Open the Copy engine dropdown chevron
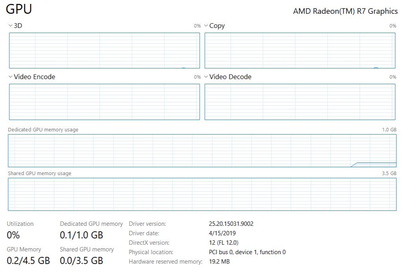 click(206, 26)
